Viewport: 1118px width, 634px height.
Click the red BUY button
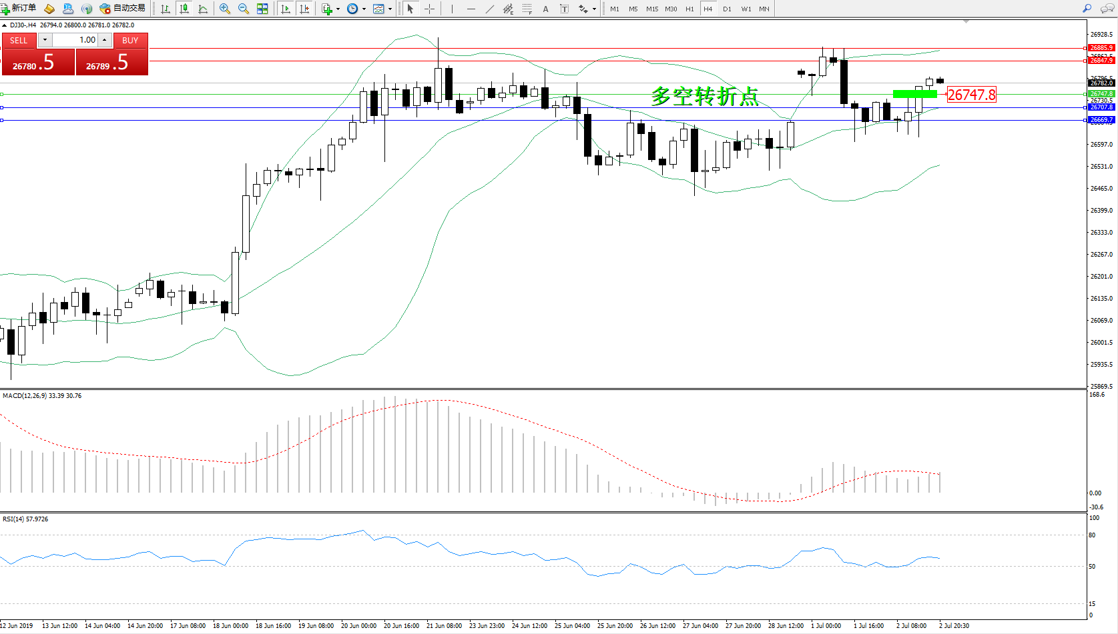[x=130, y=41]
